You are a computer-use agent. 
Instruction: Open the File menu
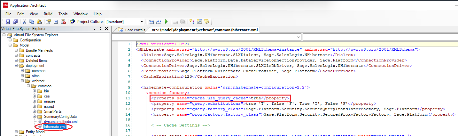8,14
